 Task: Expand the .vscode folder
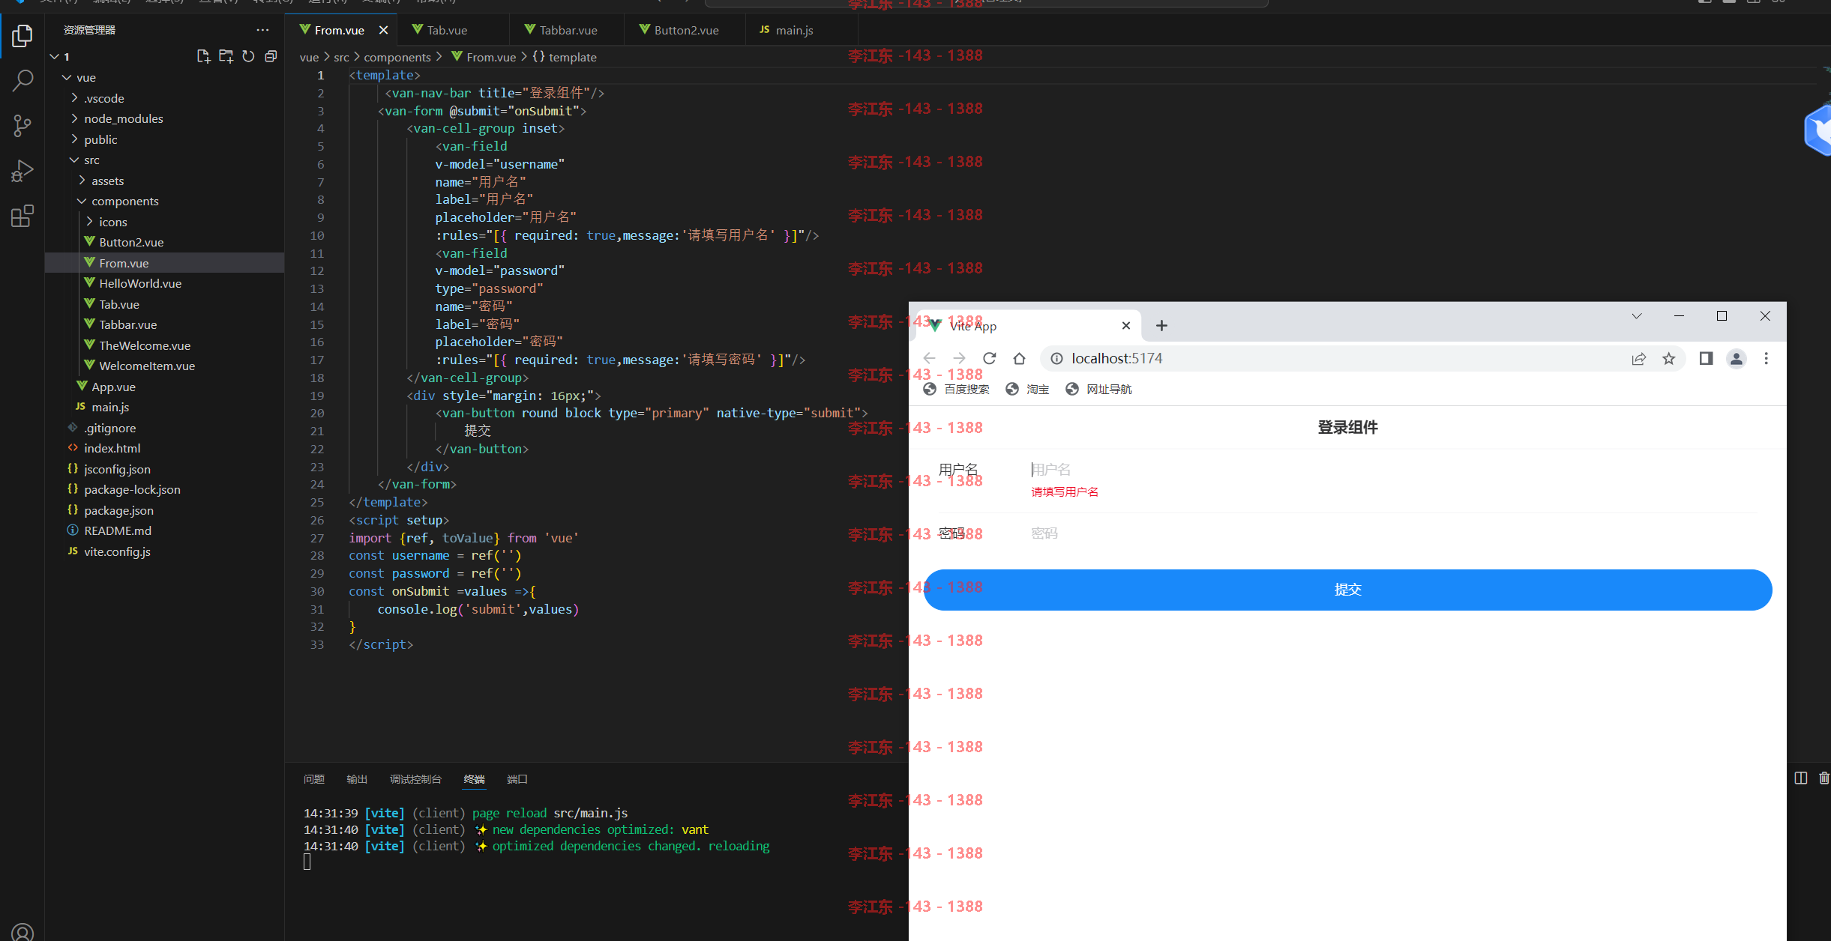click(74, 98)
